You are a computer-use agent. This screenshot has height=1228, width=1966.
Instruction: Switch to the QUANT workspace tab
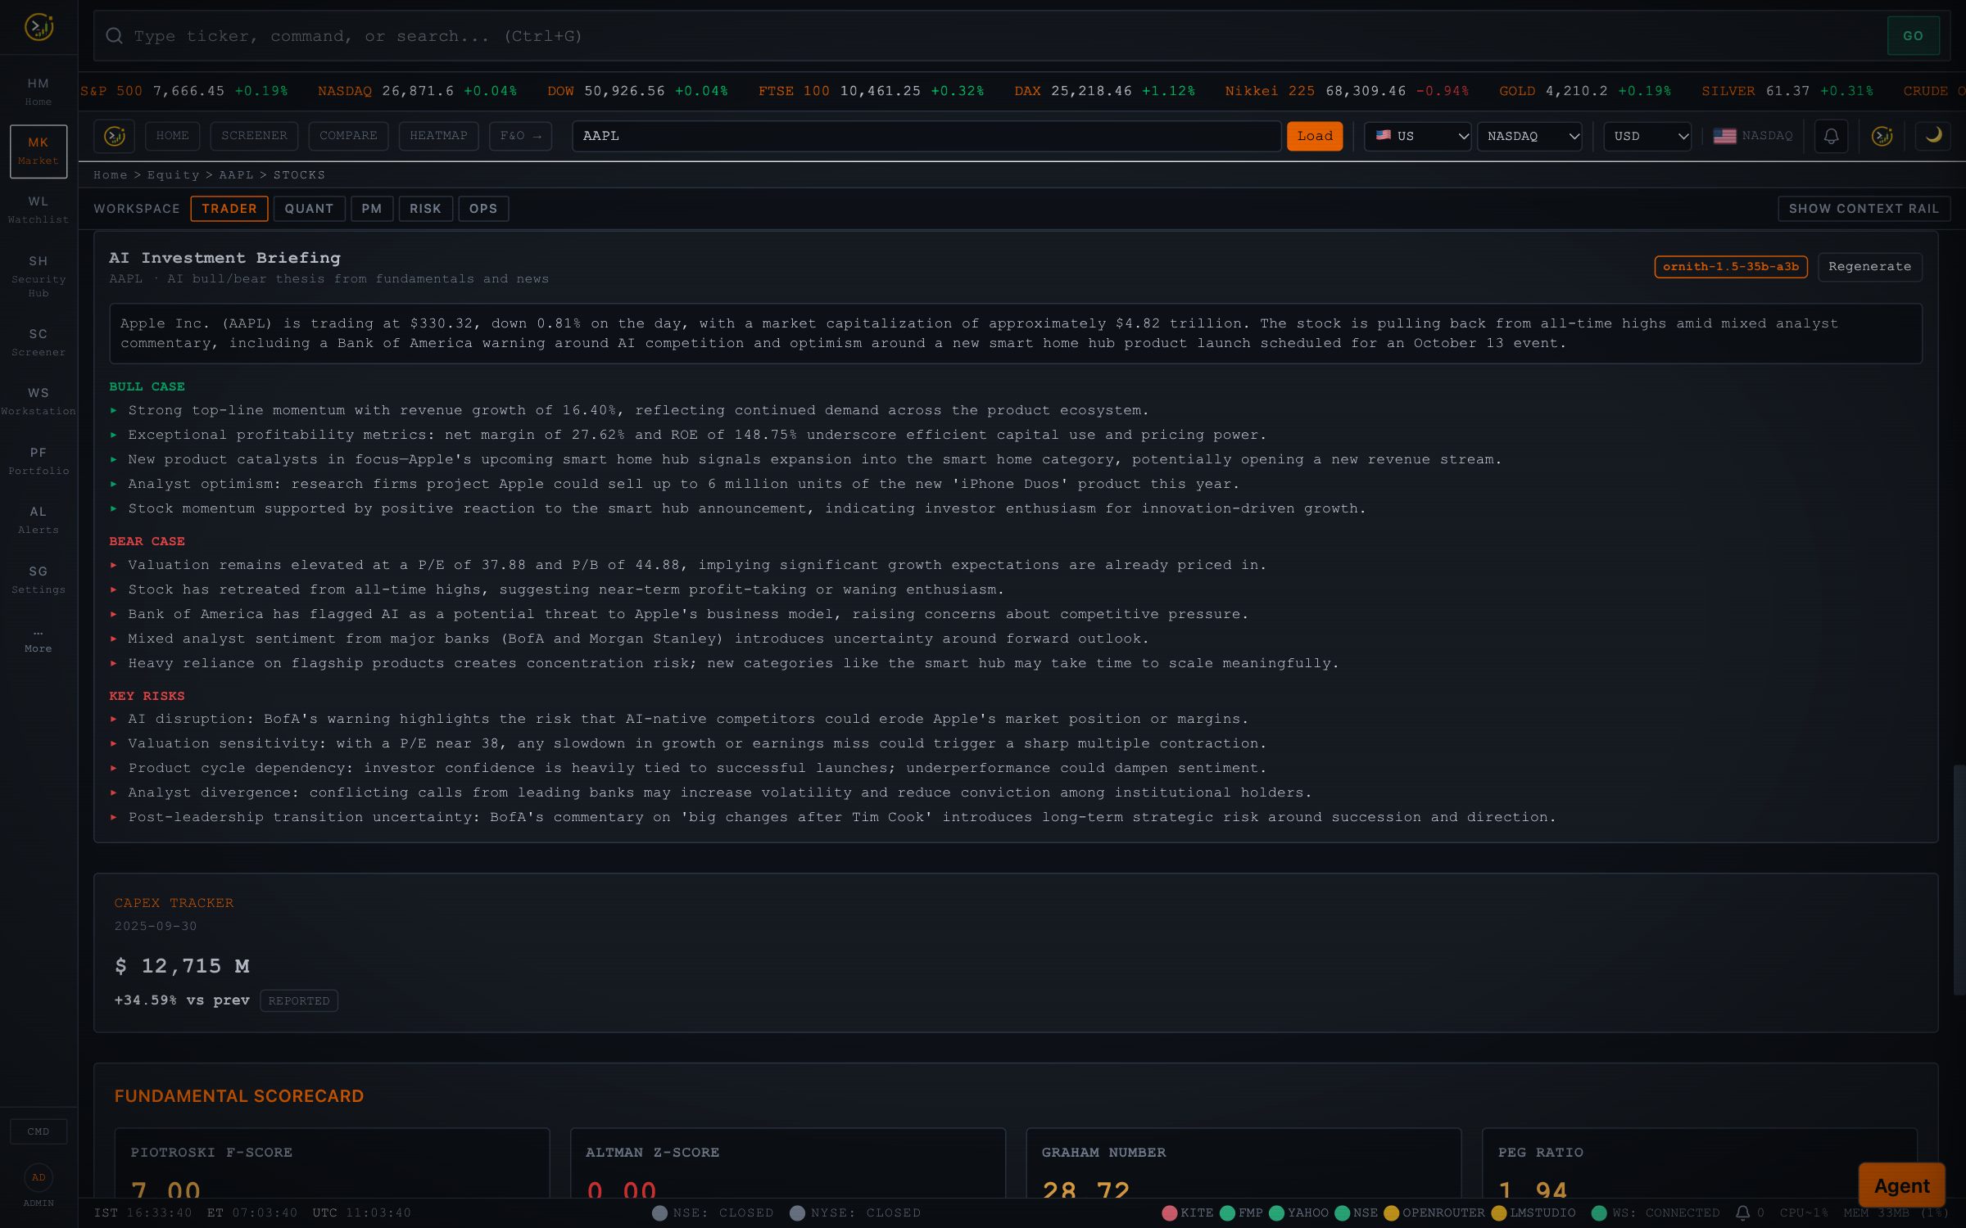(x=309, y=209)
